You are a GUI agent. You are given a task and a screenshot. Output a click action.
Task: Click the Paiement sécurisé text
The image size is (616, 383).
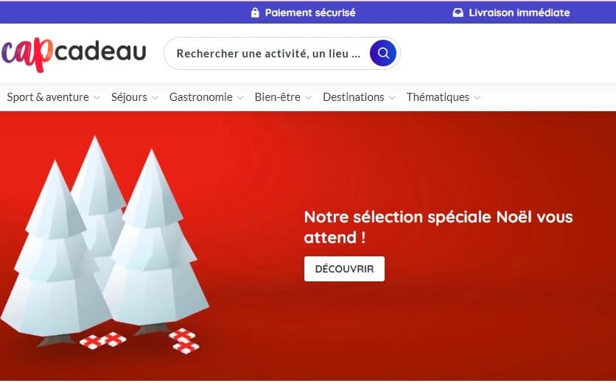(310, 13)
